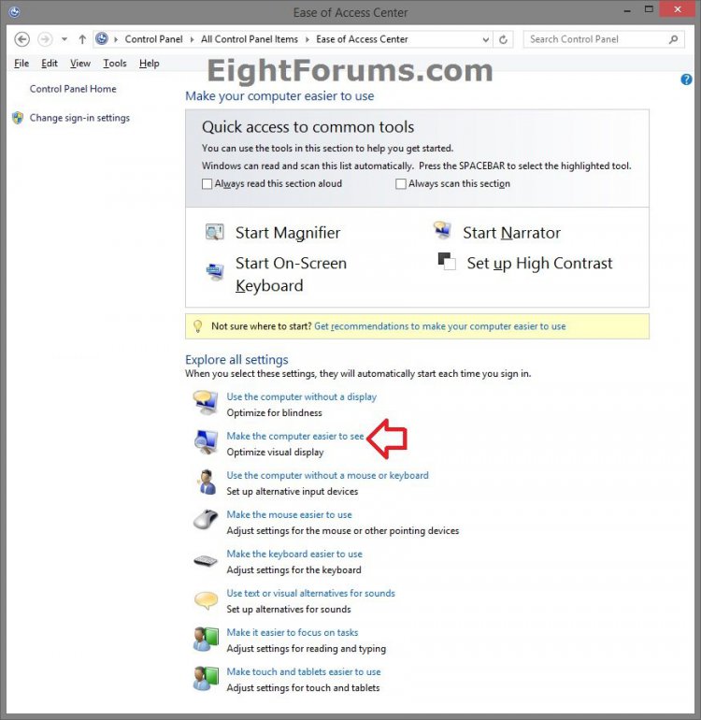The height and width of the screenshot is (720, 701).
Task: Expand the chevron after 'Control Panel' in the breadcrumb
Action: click(x=192, y=39)
